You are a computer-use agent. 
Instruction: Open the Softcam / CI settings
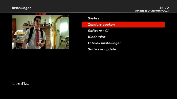[98, 31]
